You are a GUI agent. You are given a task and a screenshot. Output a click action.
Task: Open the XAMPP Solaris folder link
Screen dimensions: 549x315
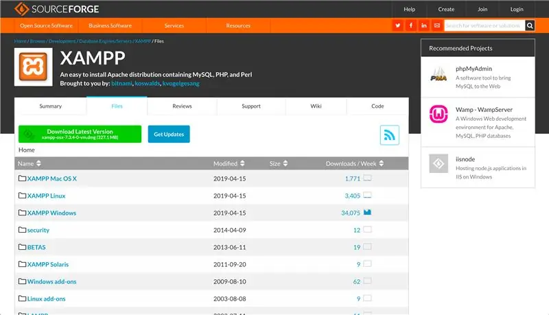tap(48, 264)
